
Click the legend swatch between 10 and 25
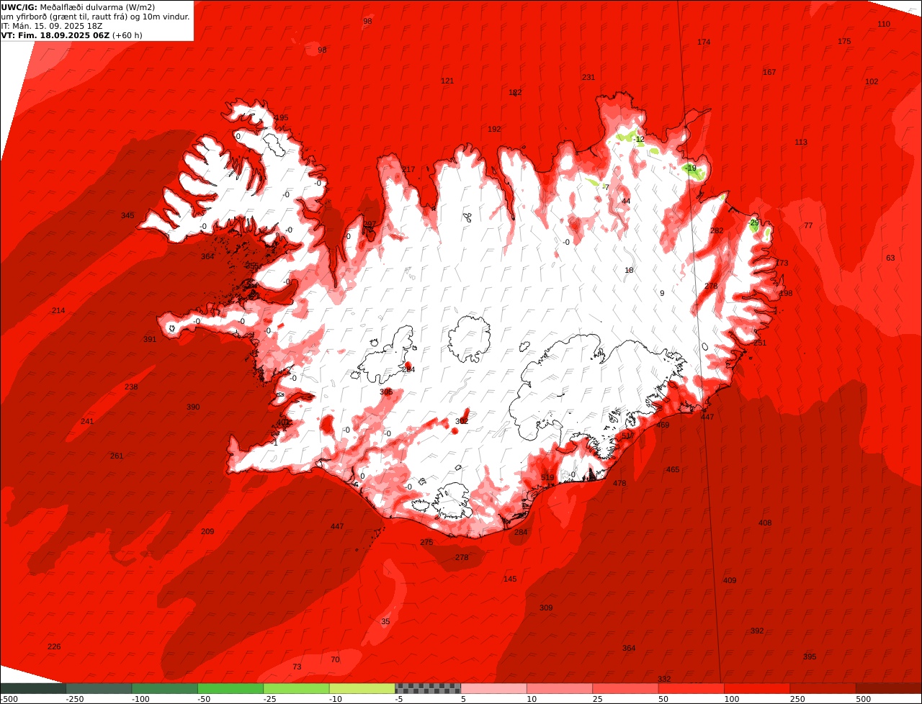560,688
